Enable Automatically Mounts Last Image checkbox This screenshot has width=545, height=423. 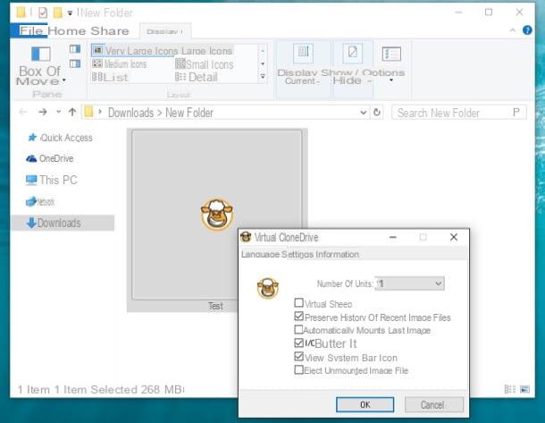click(x=298, y=329)
